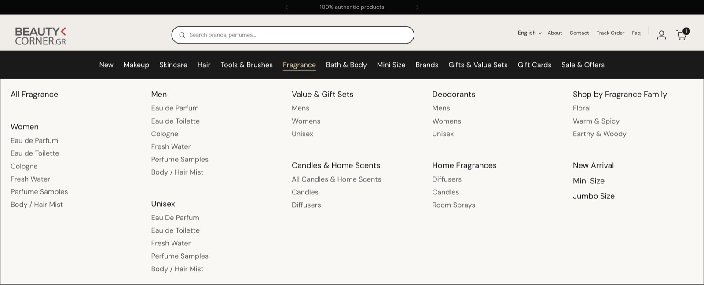Open the Makeup menu
The width and height of the screenshot is (704, 285).
136,65
